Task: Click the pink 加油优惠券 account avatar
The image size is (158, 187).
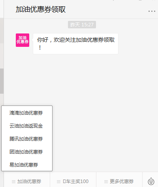Action: (x=23, y=40)
